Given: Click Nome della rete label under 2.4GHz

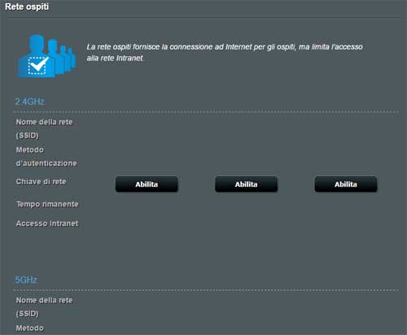Looking at the screenshot, I should click(44, 122).
